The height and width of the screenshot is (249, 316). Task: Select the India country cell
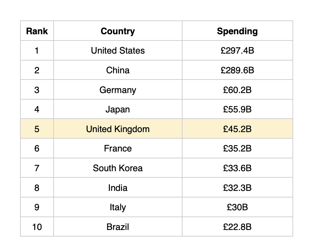(x=118, y=188)
